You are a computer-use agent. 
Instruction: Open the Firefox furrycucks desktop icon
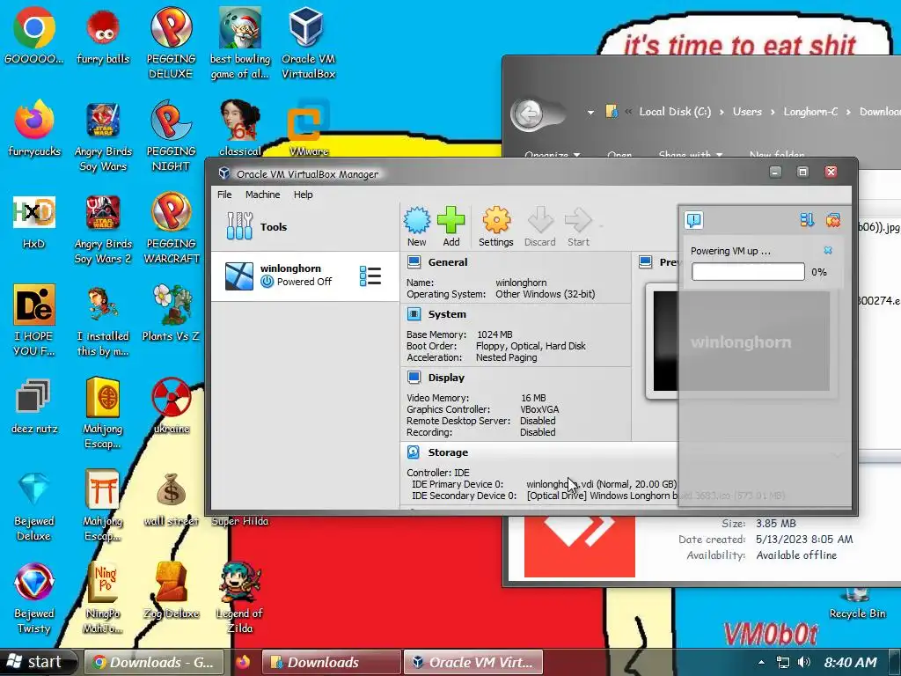pos(34,129)
